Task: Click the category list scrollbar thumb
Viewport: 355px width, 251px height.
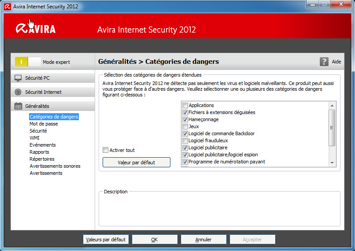Action: click(x=332, y=128)
